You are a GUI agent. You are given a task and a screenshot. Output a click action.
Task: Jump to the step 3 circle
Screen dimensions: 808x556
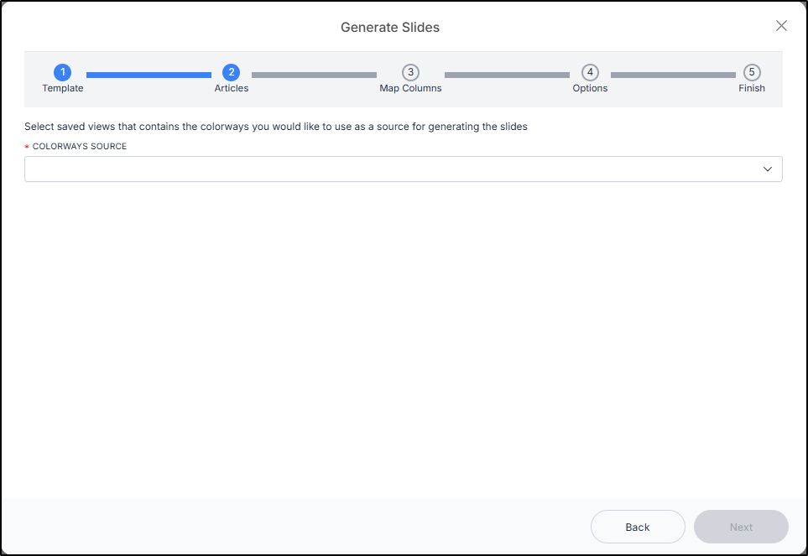coord(410,72)
